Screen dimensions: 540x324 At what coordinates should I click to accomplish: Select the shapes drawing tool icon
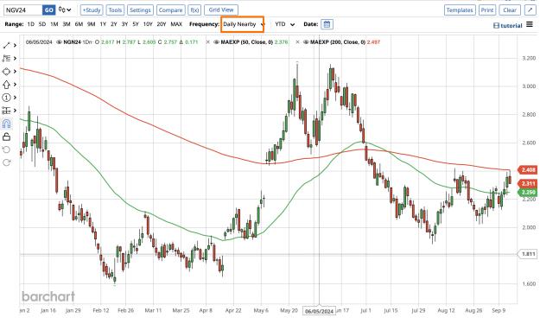6,71
